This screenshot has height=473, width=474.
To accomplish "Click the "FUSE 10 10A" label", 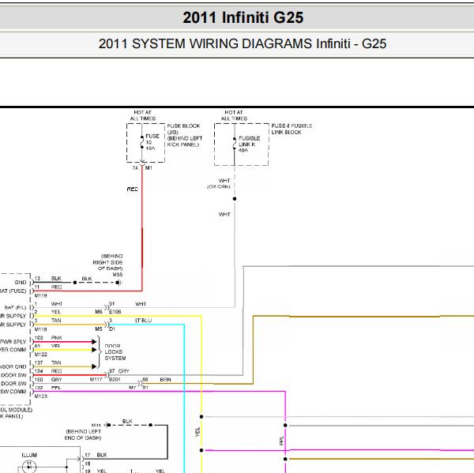I will pyautogui.click(x=152, y=142).
